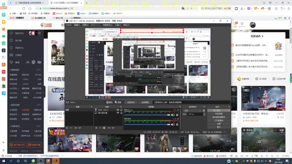Go to the browser home page
This screenshot has height=164, width=292.
(30, 8)
